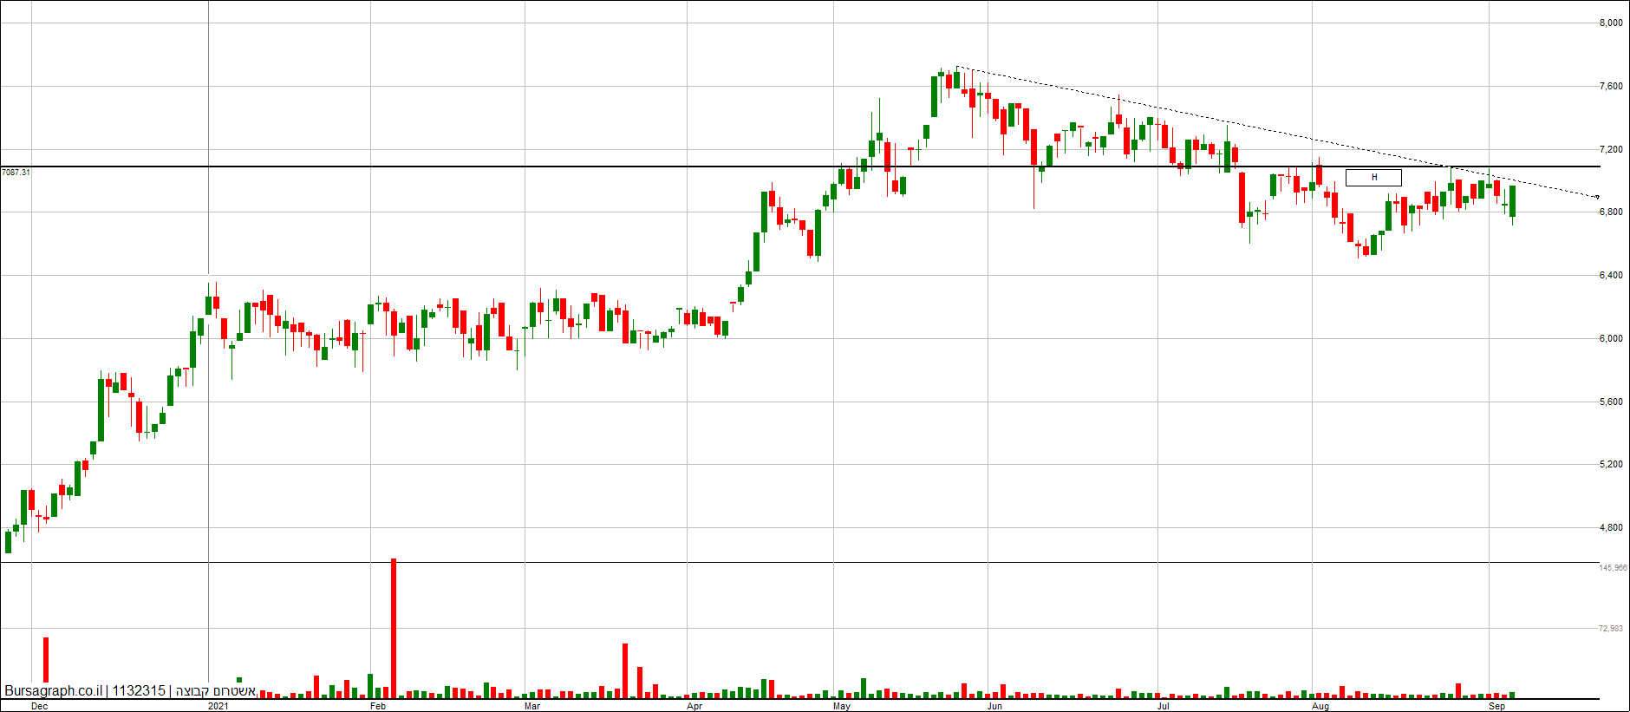This screenshot has height=712, width=1630.
Task: Click the 6,400 price axis label
Action: coord(1611,276)
